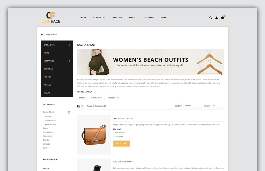The width and height of the screenshot is (265, 171).
Task: Select the Jammu Dress refine button
Action: pos(97,98)
